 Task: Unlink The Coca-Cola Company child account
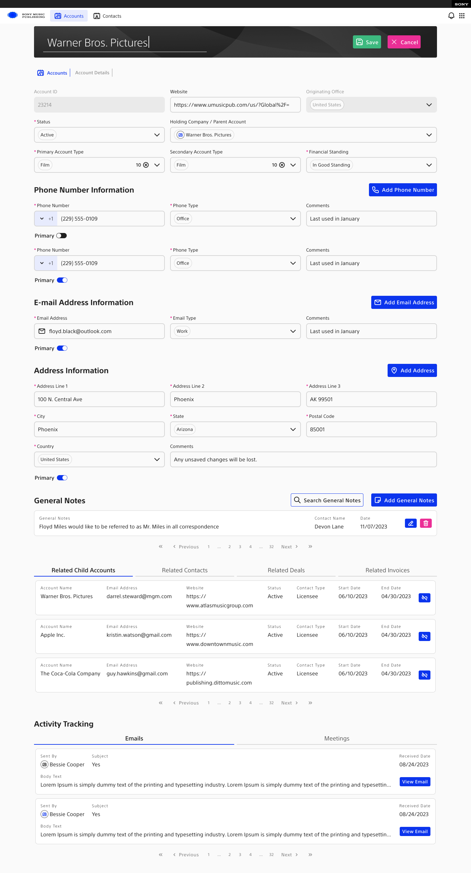click(x=424, y=675)
